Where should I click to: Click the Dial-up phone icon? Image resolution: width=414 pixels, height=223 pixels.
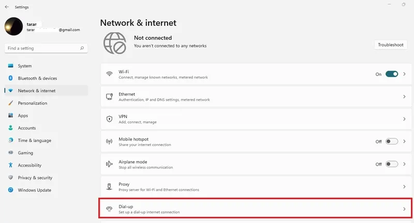[109, 209]
